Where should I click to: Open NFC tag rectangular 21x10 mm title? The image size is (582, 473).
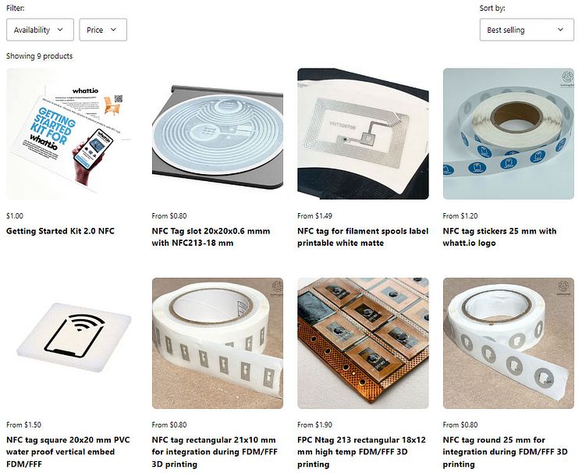tap(215, 452)
